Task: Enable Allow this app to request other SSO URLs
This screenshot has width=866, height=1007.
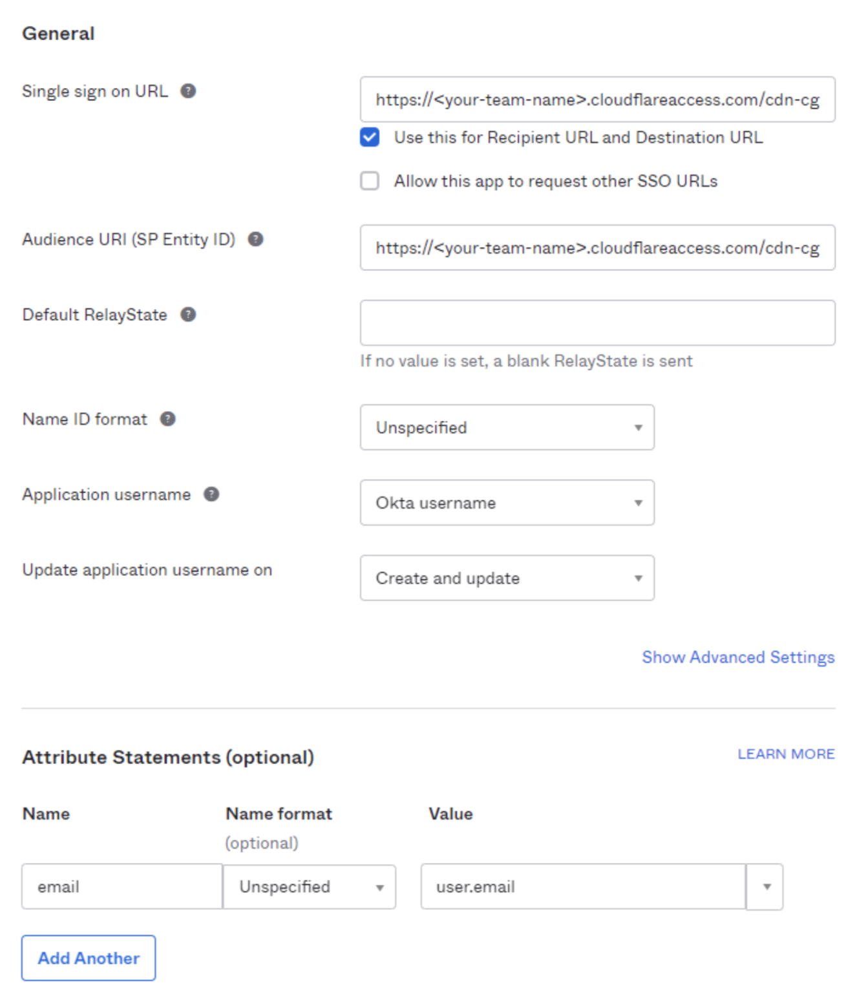Action: point(369,182)
